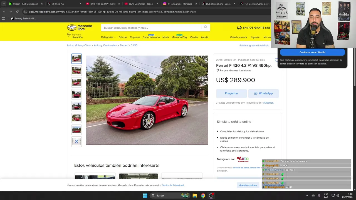Switch to 'NFL on FOX' YouTube tab
Screen dimensions: 356x200
coord(103,4)
